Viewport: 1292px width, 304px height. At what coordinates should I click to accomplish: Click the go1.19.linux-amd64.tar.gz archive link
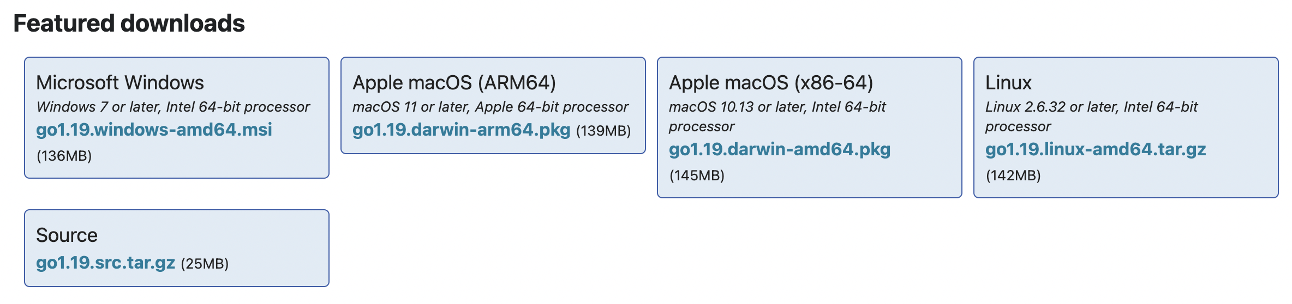(x=1095, y=149)
